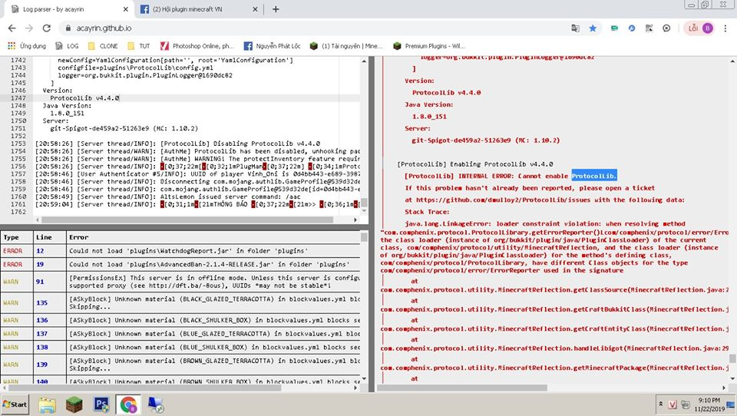Open the TUT bookmark folder

[139, 46]
